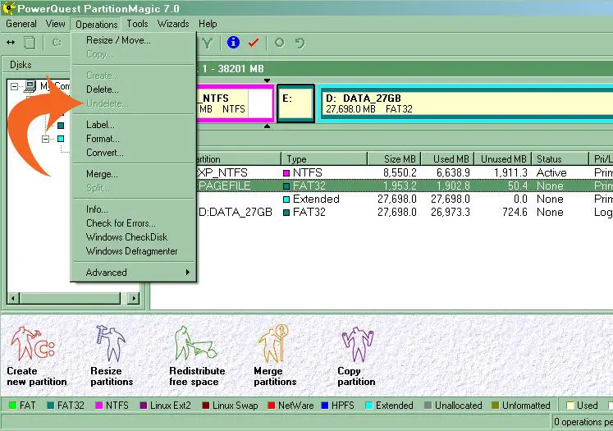The image size is (613, 431).
Task: Choose Delete... from Operations menu
Action: (x=133, y=89)
